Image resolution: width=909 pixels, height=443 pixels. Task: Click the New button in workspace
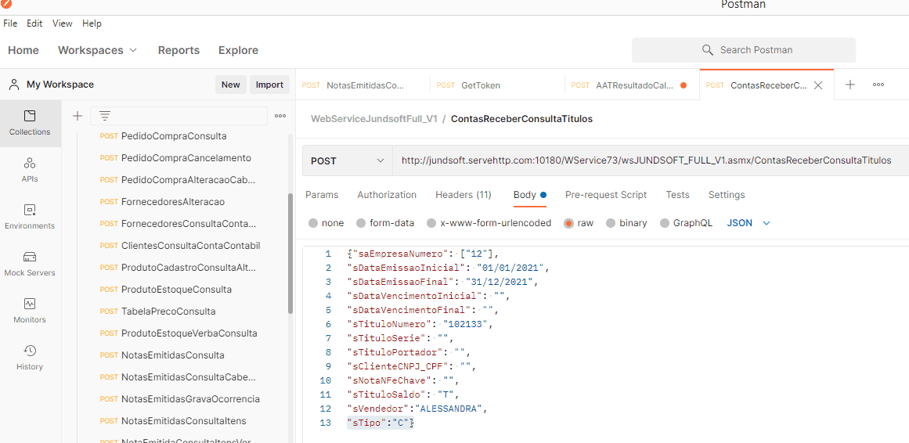230,85
